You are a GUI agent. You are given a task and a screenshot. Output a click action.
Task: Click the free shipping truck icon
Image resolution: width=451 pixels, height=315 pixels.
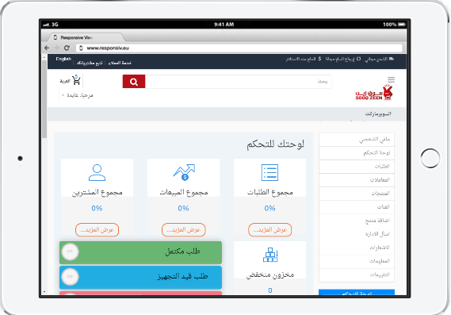[x=392, y=59]
